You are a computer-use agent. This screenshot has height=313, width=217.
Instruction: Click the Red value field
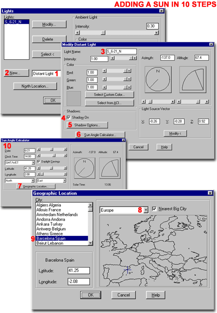92,72
